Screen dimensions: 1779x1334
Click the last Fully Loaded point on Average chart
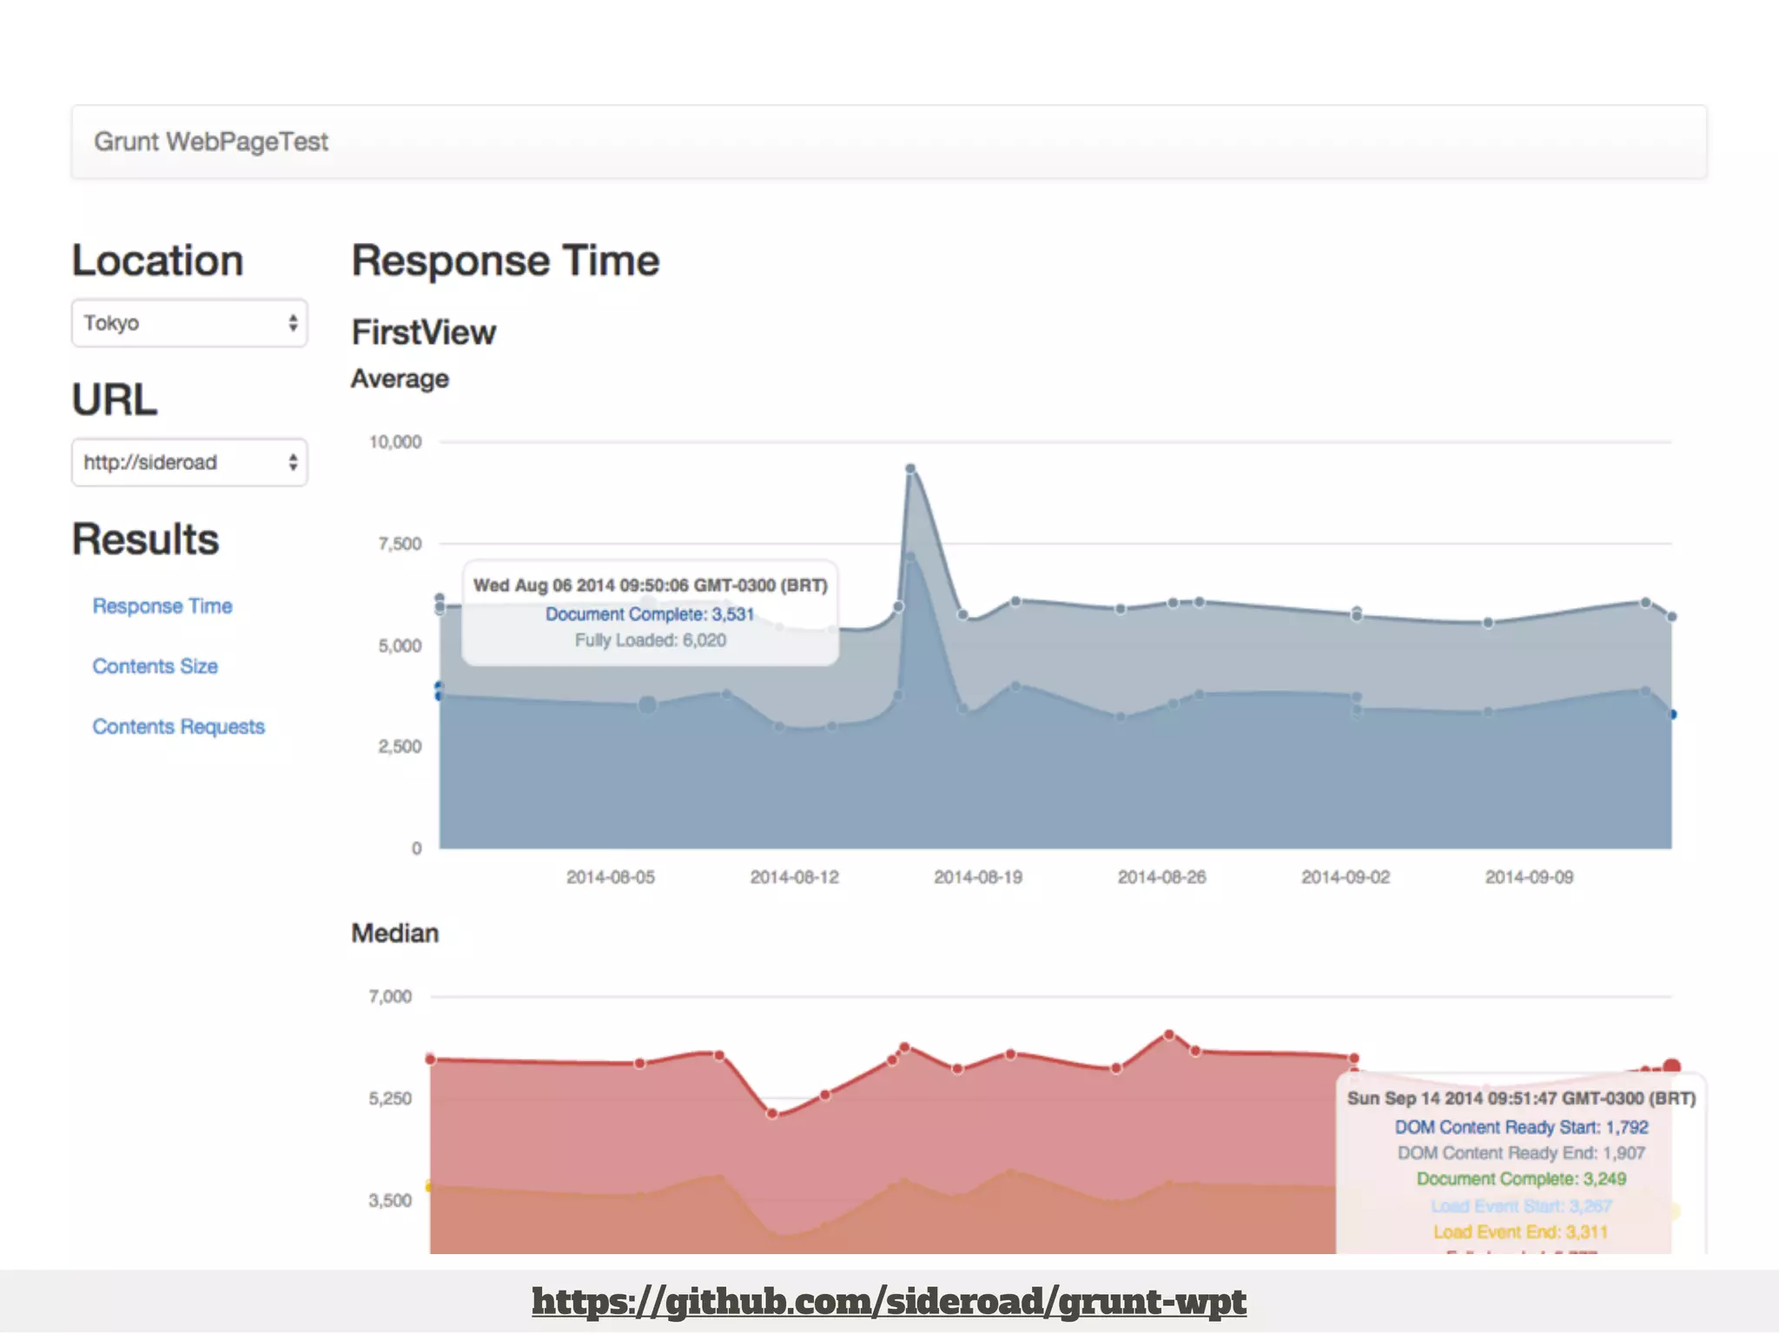pos(1671,617)
